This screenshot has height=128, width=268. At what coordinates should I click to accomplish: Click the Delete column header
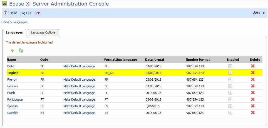[x=255, y=60]
